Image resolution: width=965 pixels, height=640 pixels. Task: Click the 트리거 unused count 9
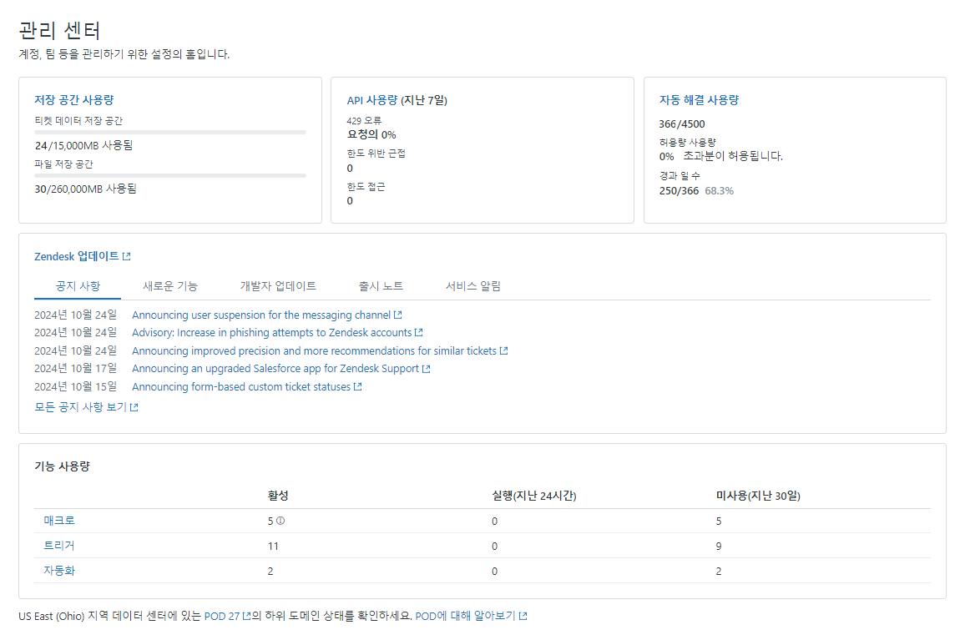pos(719,547)
